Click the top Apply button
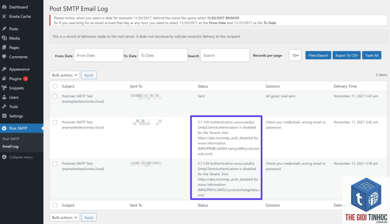The height and width of the screenshot is (224, 390). (x=89, y=75)
